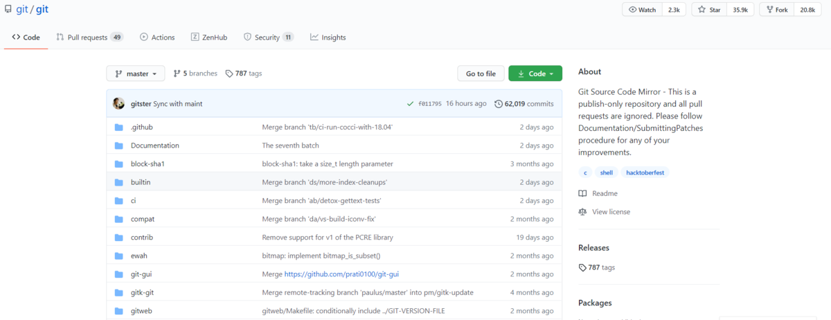Screen dimensions: 831x320
Task: Click the Watch button
Action: tap(642, 10)
